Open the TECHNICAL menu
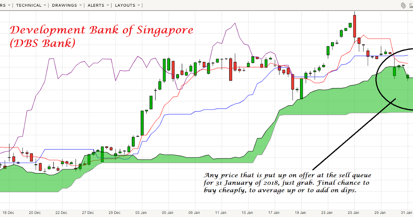 [x=31, y=5]
